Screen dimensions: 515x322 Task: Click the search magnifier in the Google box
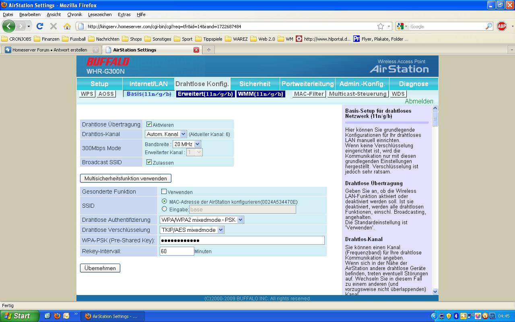(489, 26)
